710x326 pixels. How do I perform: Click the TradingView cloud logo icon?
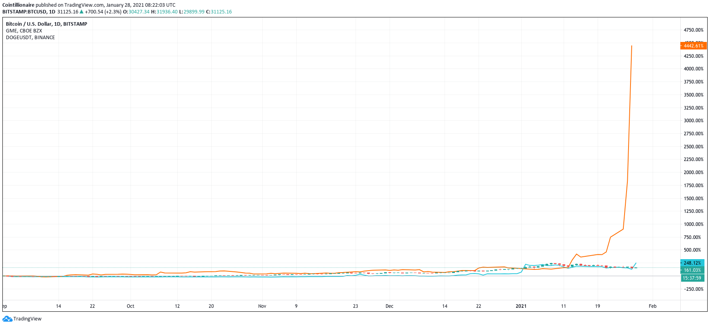coord(8,319)
